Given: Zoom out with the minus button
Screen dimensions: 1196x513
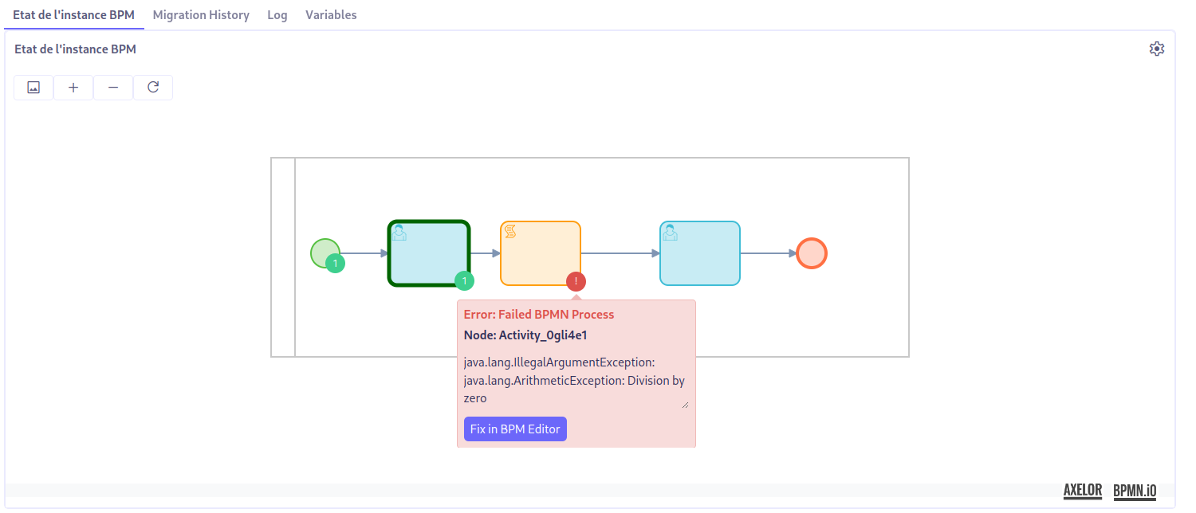Looking at the screenshot, I should point(113,88).
